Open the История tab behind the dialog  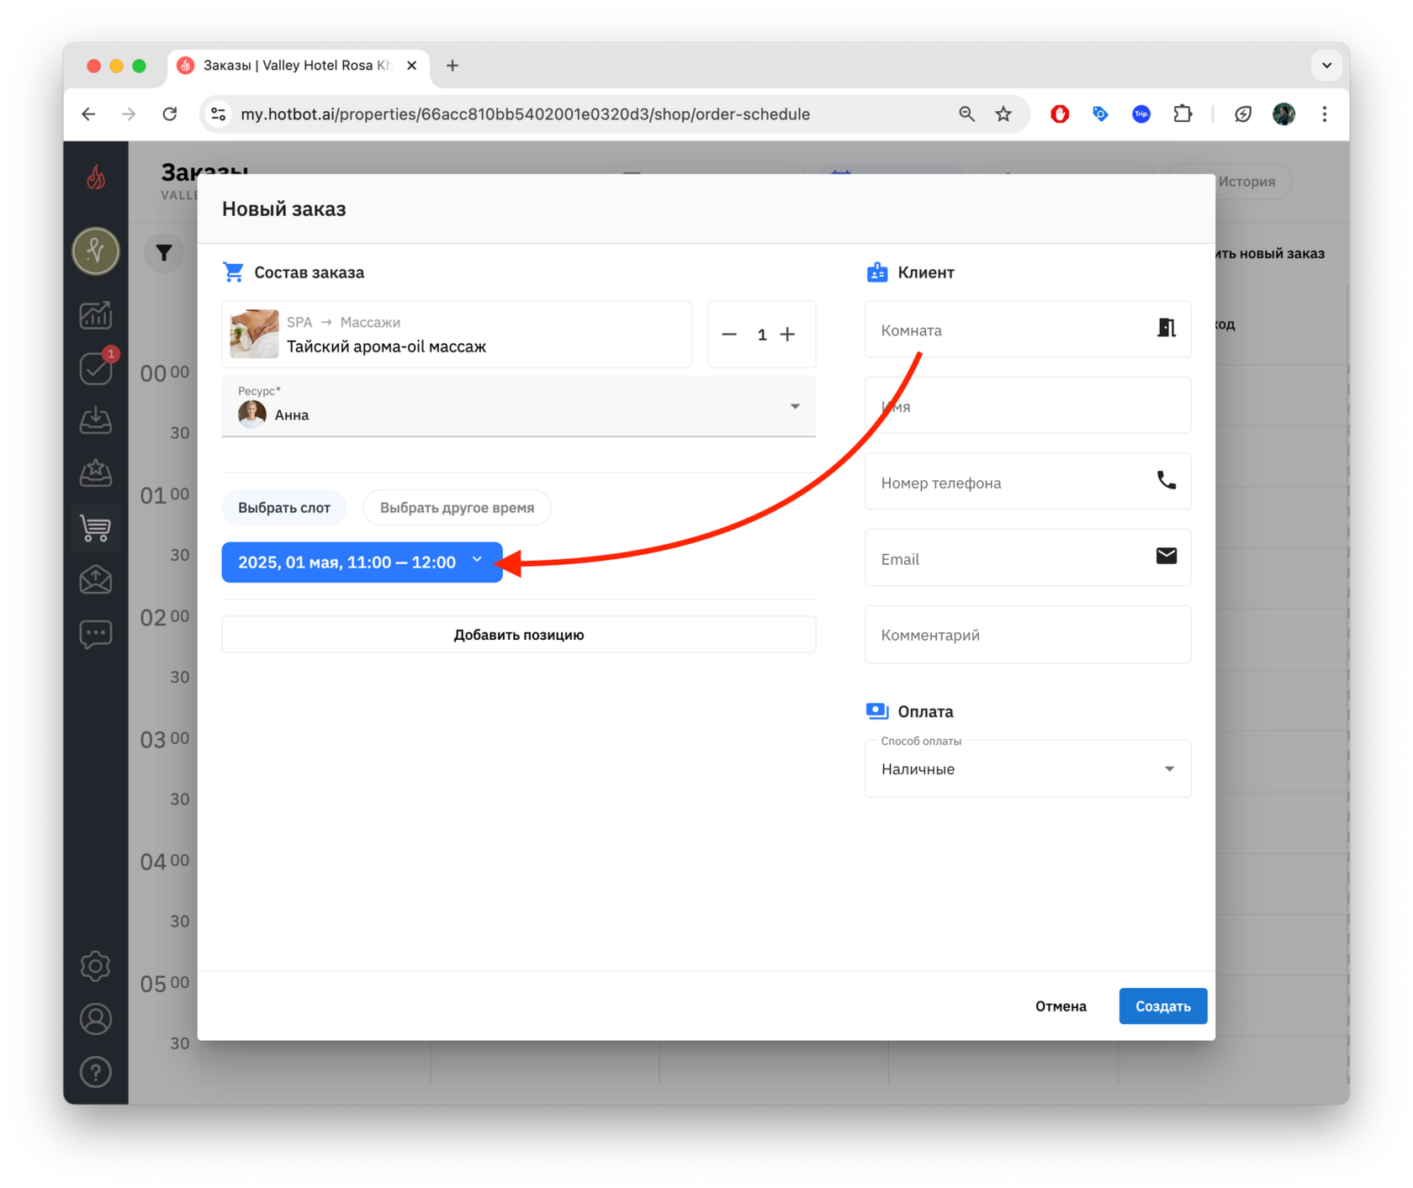click(1246, 182)
